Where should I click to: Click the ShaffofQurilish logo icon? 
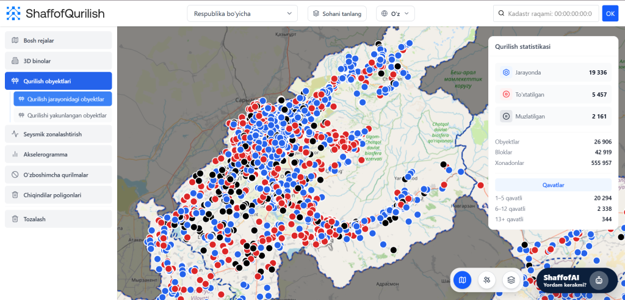14,13
